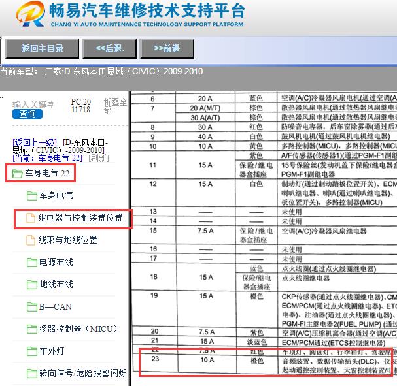Click ECM/PCM通过(ETCS控制继电器) text
This screenshot has width=397, height=386.
[x=334, y=343]
